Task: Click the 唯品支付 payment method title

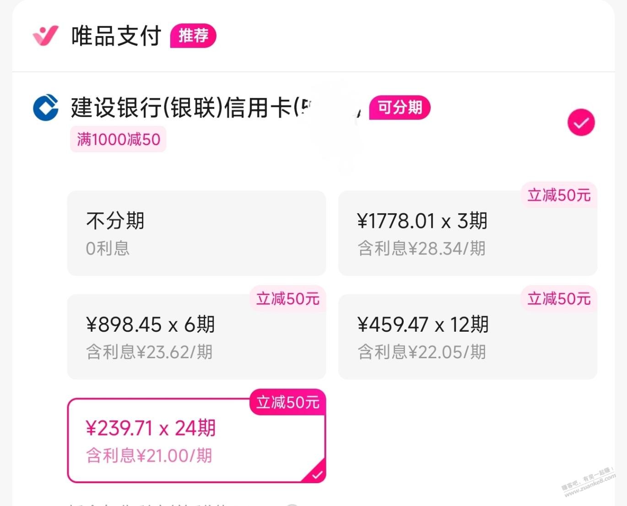Action: click(x=116, y=36)
